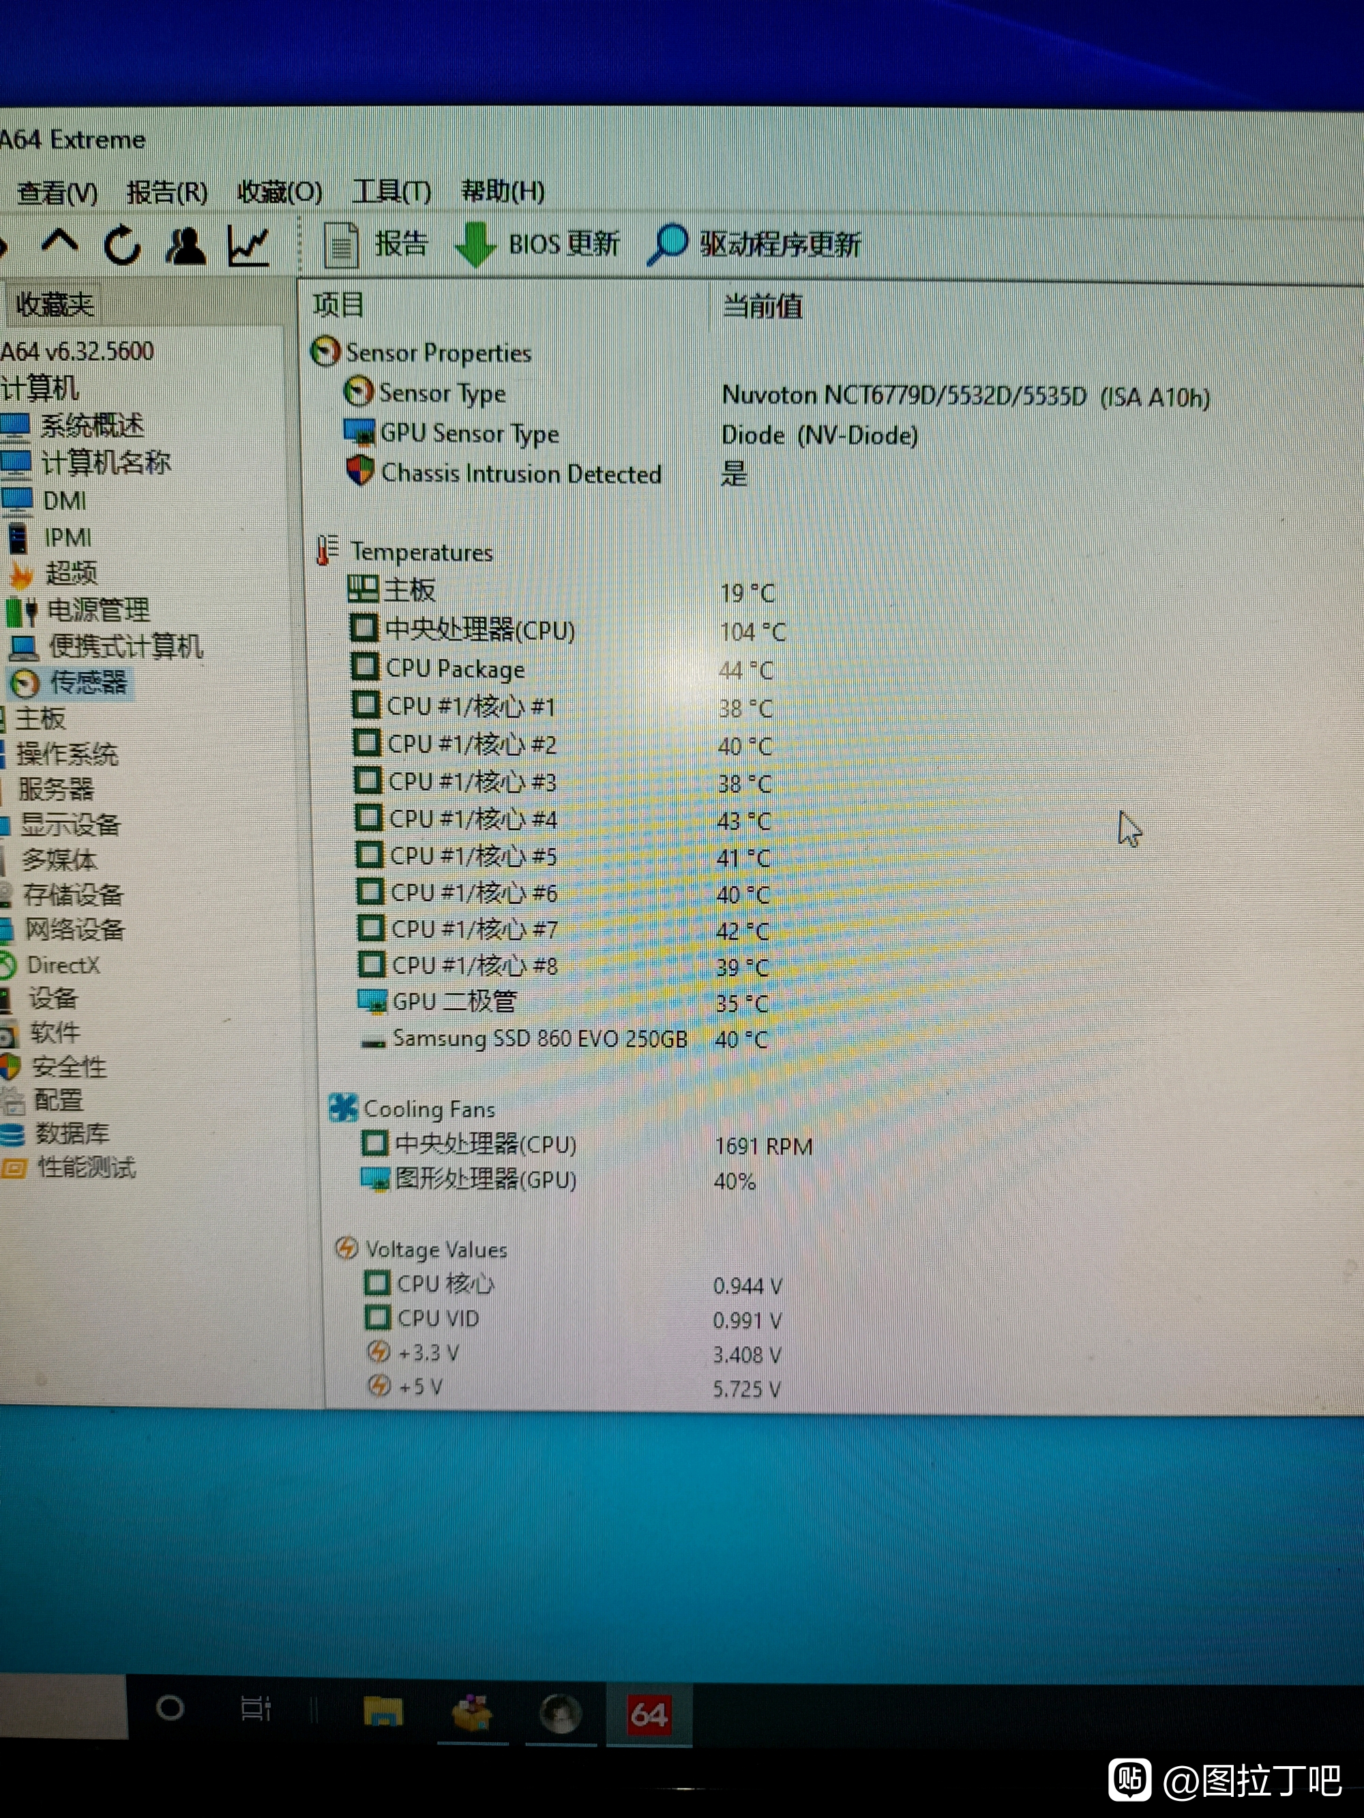Viewport: 1364px width, 1818px height.
Task: Open the 查看(V) menu
Action: (x=57, y=193)
